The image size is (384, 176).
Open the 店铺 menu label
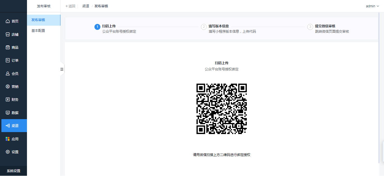[x=15, y=34]
